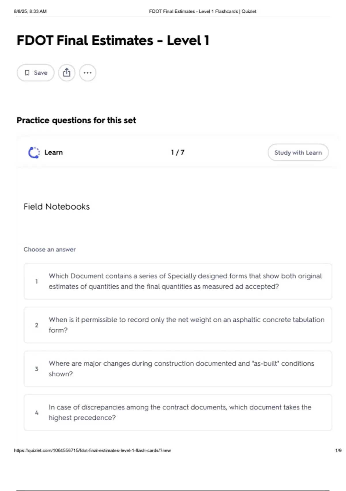This screenshot has width=346, height=491.
Task: Click the answer option number 1
Action: [37, 281]
